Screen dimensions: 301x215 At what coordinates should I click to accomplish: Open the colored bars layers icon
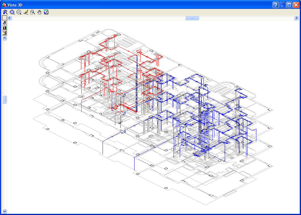tap(4, 28)
